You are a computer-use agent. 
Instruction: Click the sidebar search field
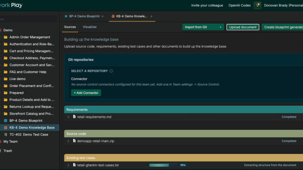pos(28,19)
